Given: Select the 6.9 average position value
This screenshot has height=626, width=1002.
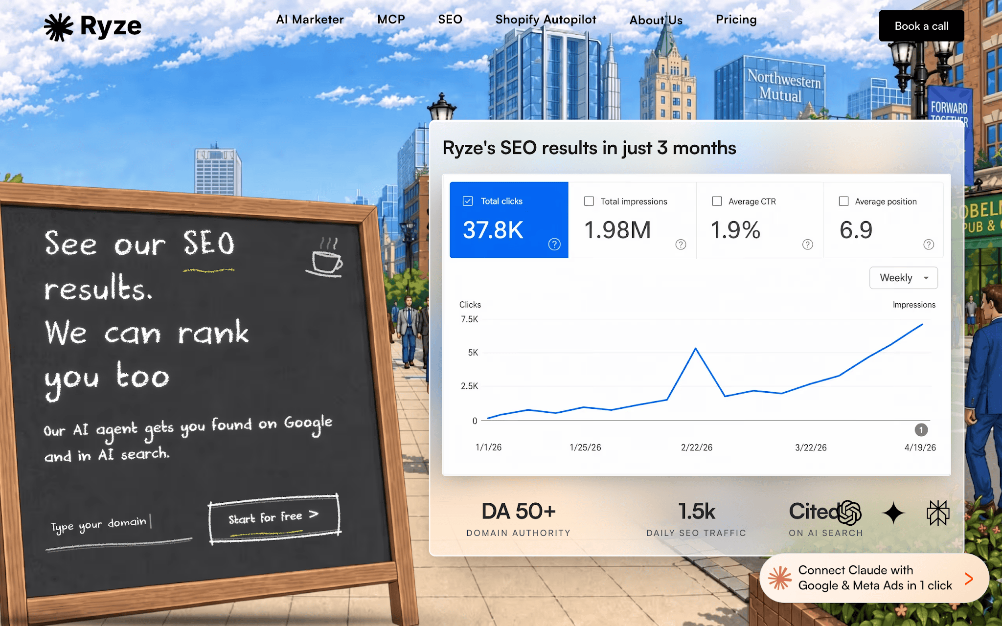Looking at the screenshot, I should pyautogui.click(x=856, y=230).
